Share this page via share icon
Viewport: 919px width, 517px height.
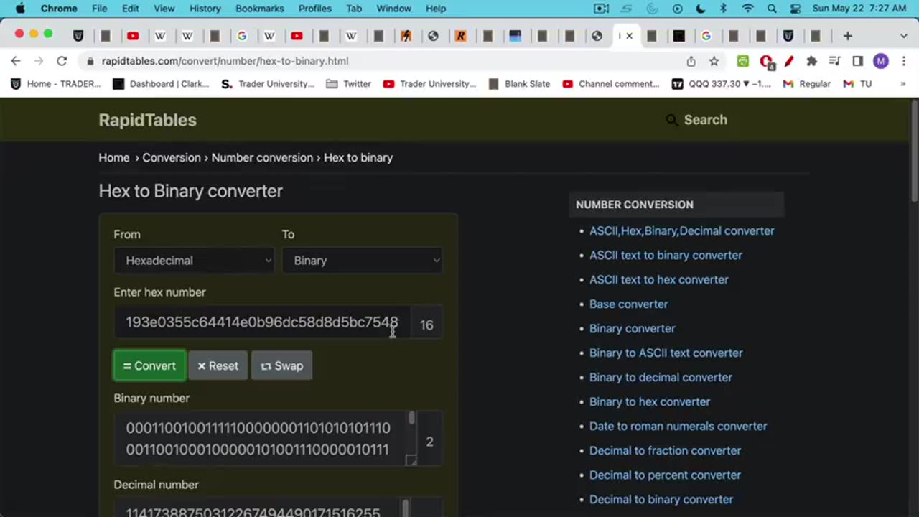tap(691, 61)
